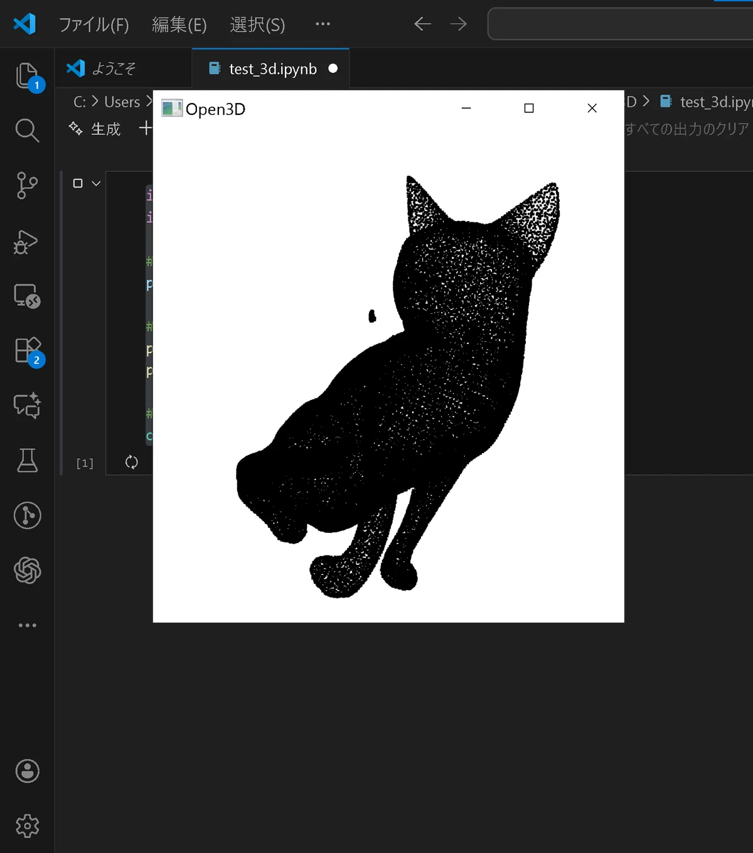Screen dimensions: 753x853
Task: Open the ファイル(F) menu
Action: tap(94, 24)
